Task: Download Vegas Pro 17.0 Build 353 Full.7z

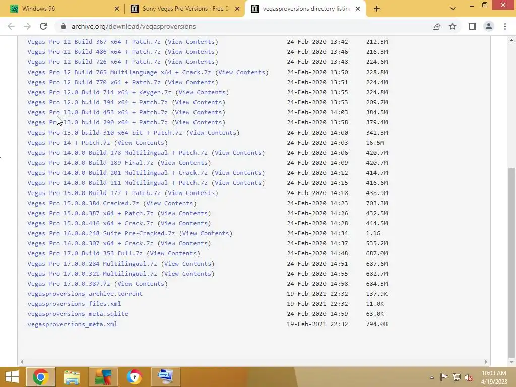Action: pos(85,253)
